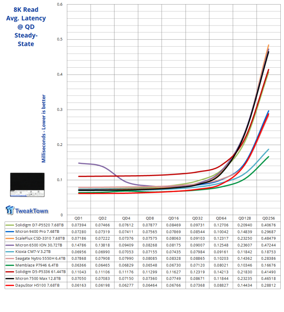The image size is (284, 312).
Task: Select the Seagate Nytro 5550H 6.4TB legend label
Action: tap(40, 258)
